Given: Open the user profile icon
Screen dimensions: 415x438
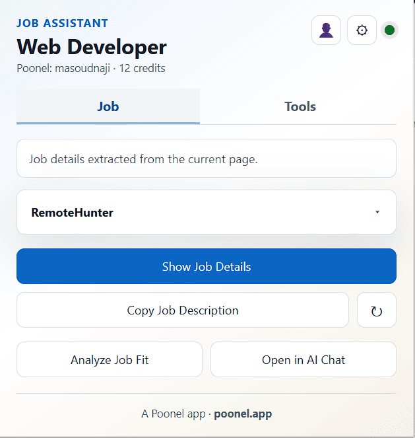Looking at the screenshot, I should pyautogui.click(x=326, y=30).
